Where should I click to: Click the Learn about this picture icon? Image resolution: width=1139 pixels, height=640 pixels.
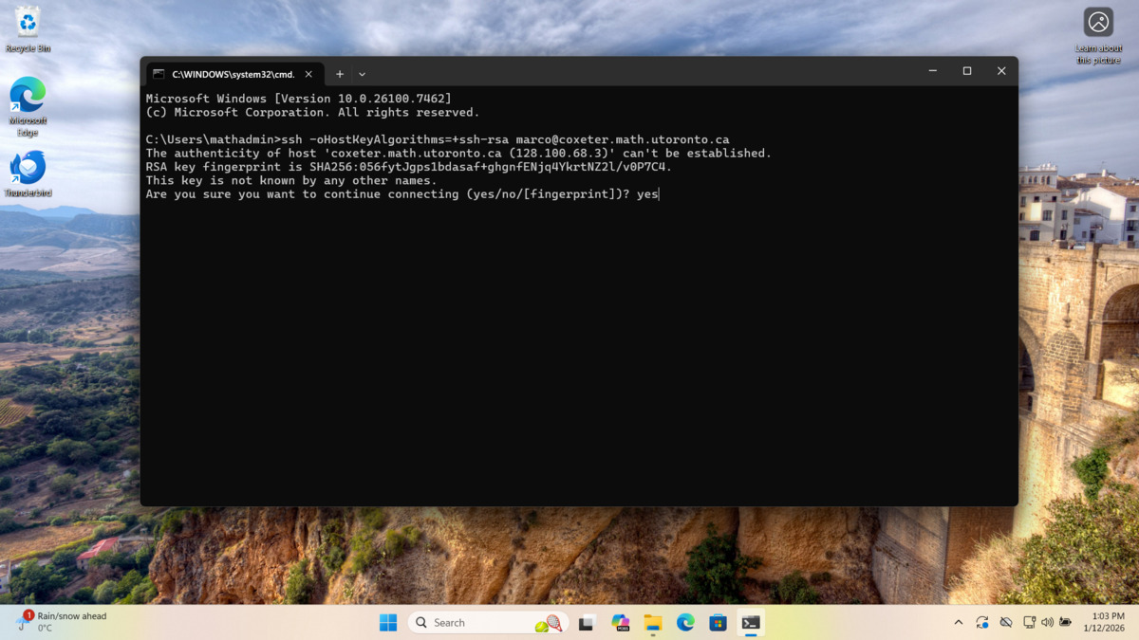(1097, 21)
